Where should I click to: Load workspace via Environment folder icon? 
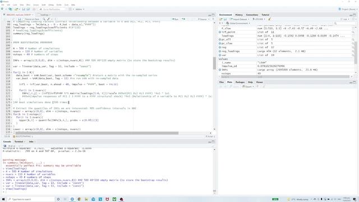coord(221,19)
